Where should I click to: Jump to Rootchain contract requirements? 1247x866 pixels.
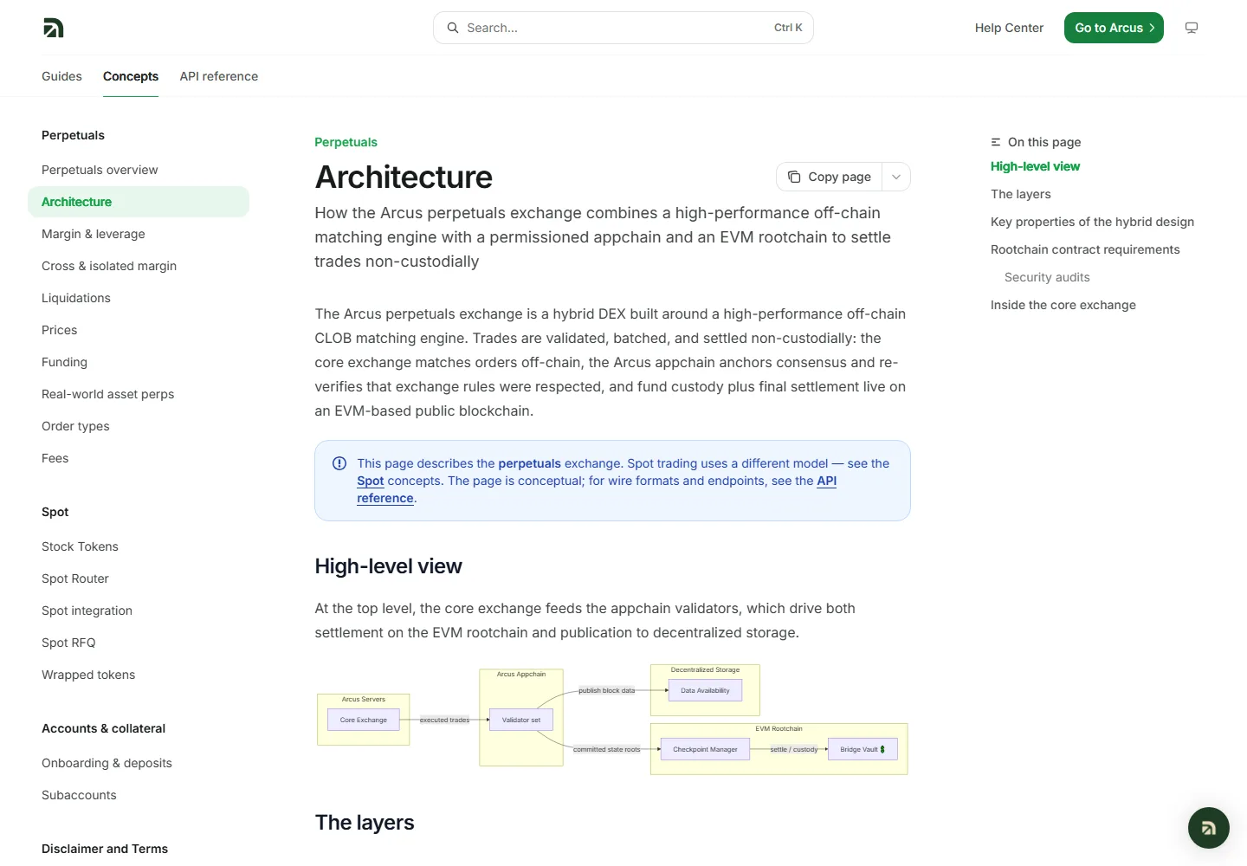point(1085,249)
